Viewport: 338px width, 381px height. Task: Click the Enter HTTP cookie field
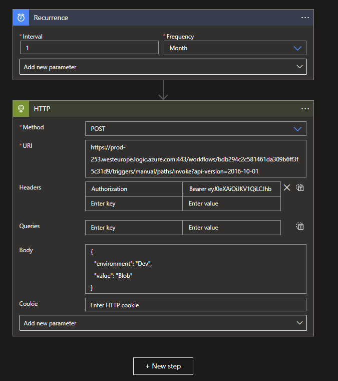coord(195,305)
